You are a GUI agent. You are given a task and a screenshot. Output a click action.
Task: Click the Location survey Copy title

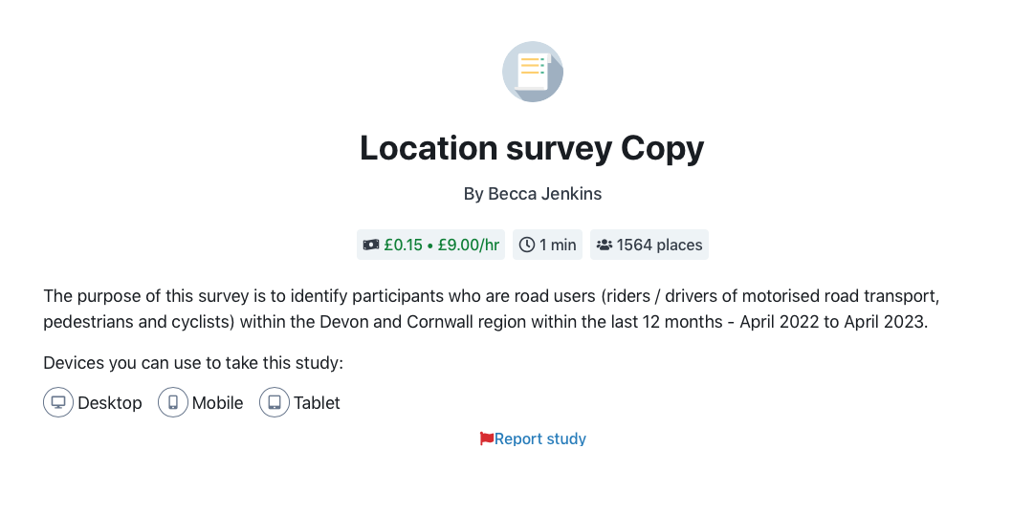pos(532,148)
